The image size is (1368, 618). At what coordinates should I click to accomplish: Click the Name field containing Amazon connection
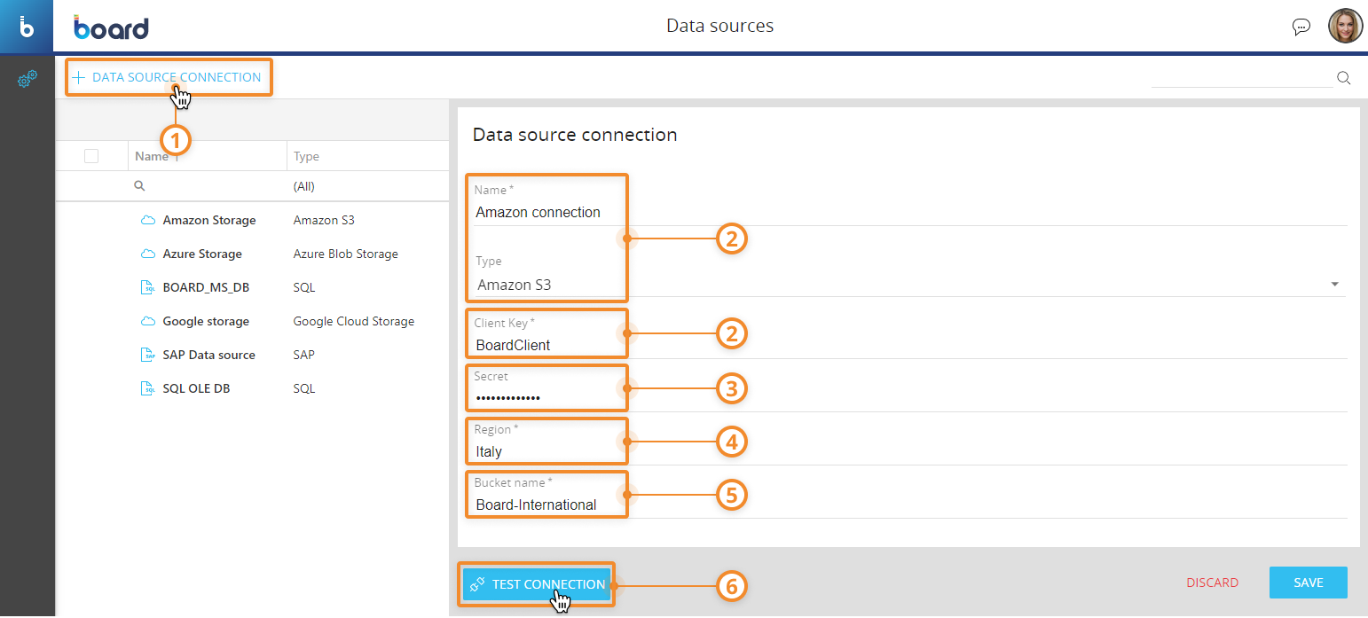pos(910,213)
